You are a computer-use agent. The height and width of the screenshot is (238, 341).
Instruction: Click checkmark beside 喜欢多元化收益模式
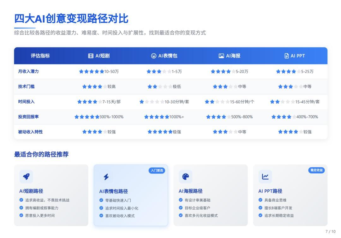181,215
